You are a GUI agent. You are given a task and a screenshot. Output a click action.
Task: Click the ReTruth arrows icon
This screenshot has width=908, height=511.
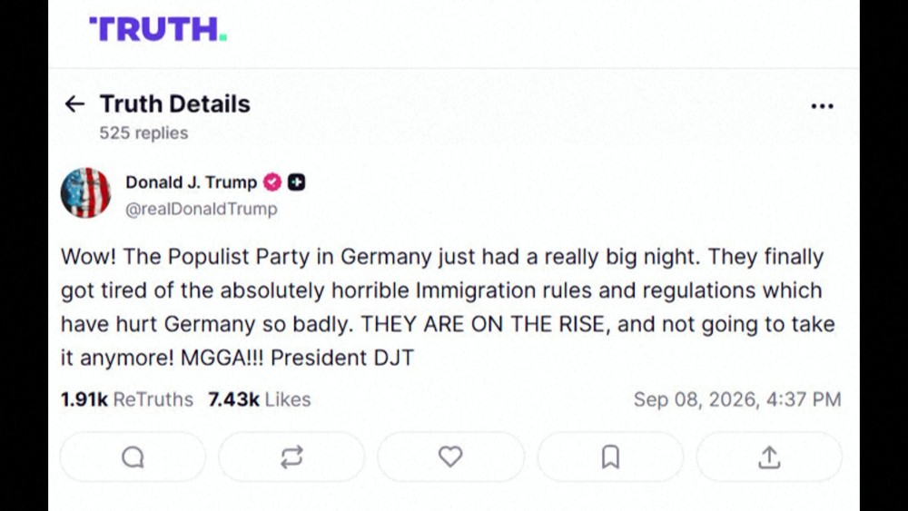click(x=291, y=457)
